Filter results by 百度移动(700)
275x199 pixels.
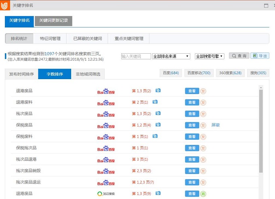198,73
